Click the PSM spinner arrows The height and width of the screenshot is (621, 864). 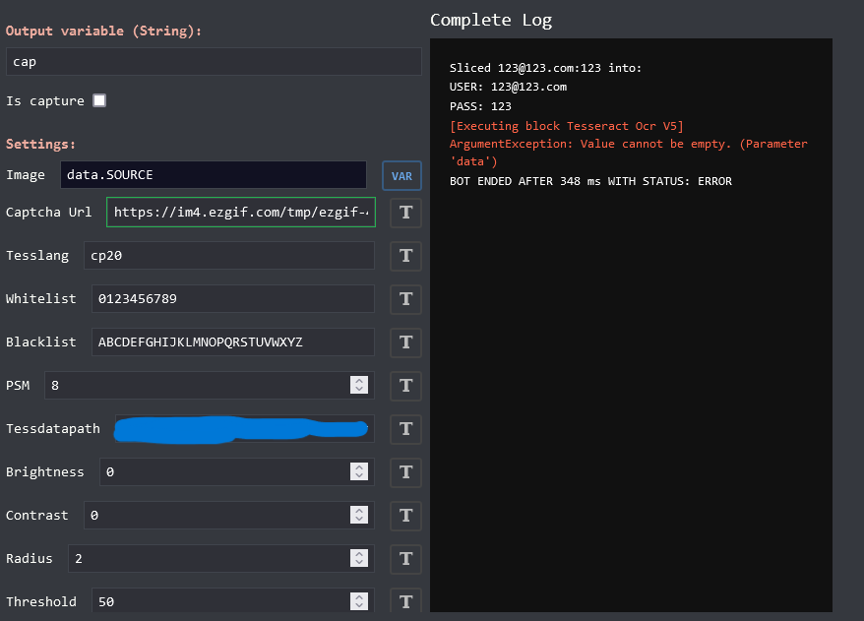359,385
